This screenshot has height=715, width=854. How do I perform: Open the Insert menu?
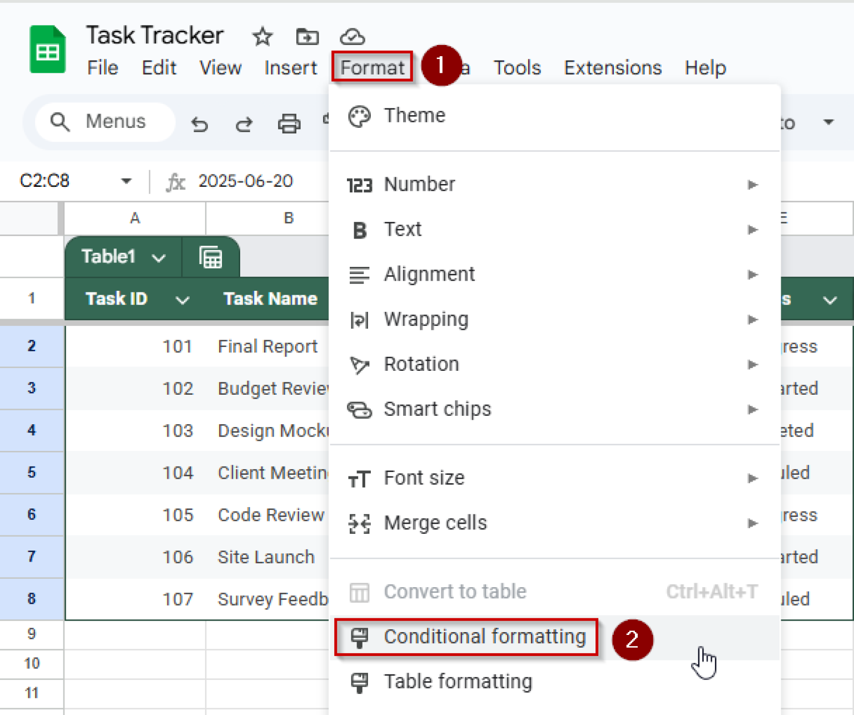[290, 67]
